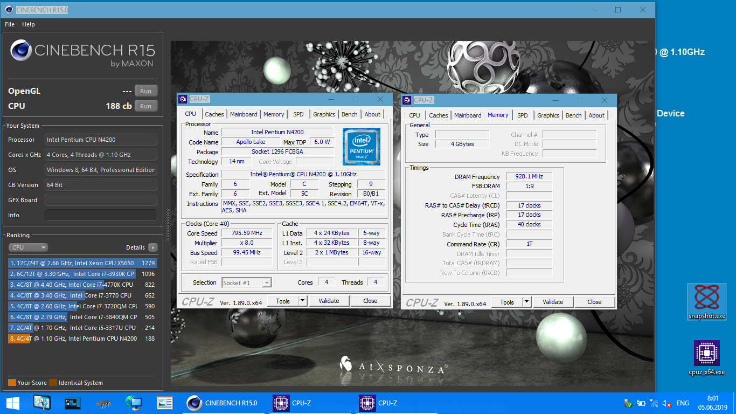Switch to CPU tab in right CPU-Z

[x=415, y=115]
